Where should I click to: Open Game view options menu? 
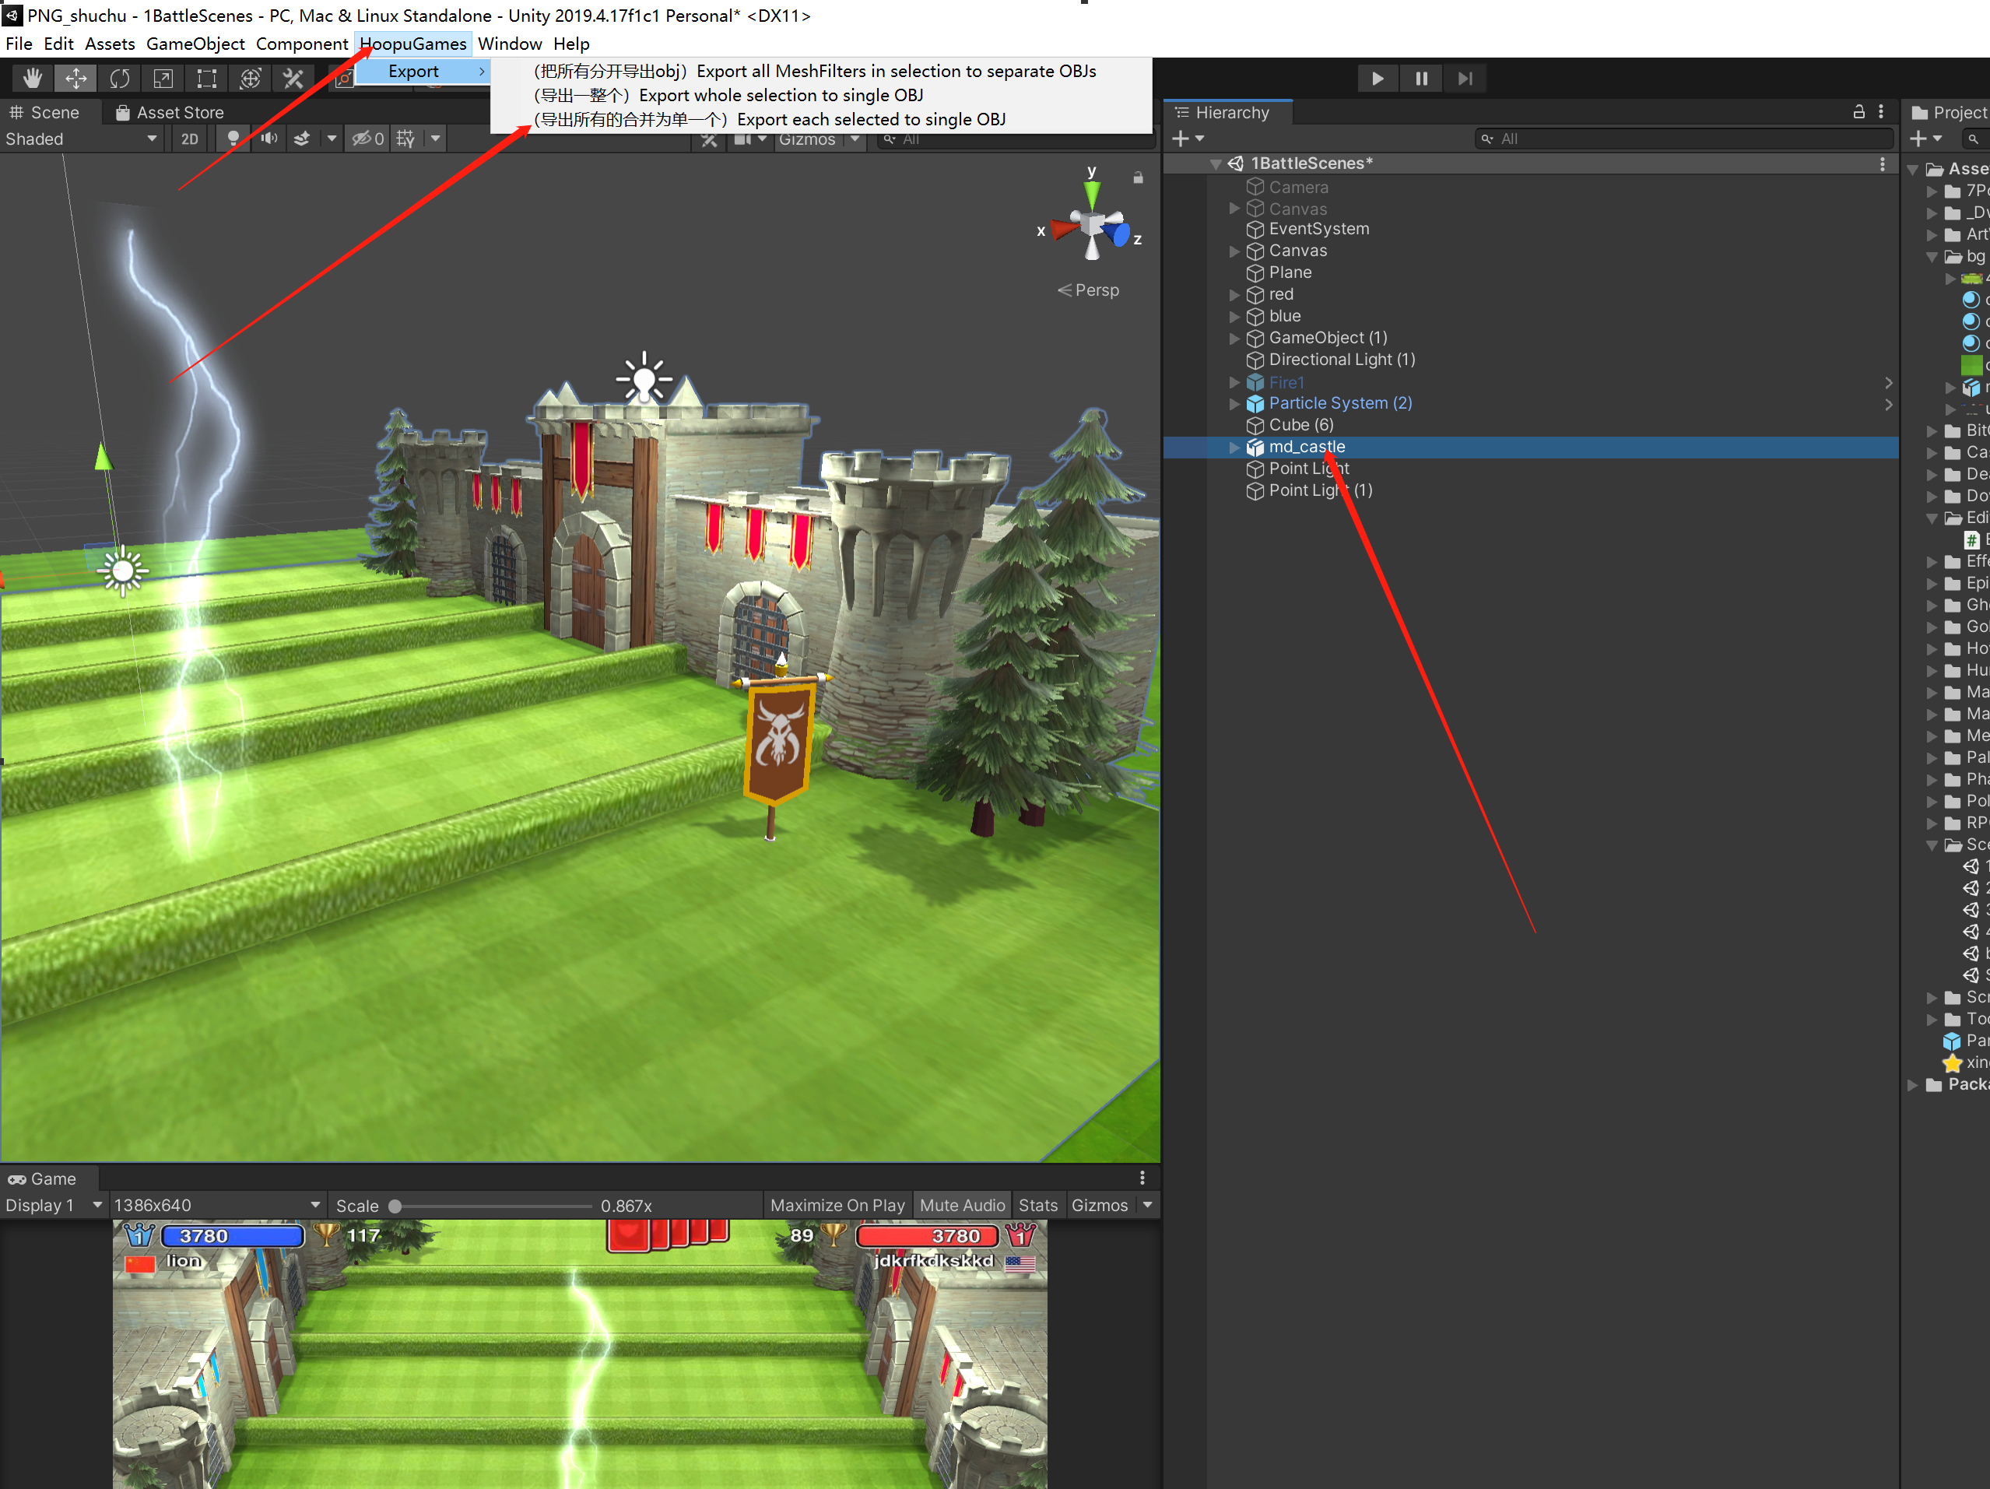[1142, 1178]
